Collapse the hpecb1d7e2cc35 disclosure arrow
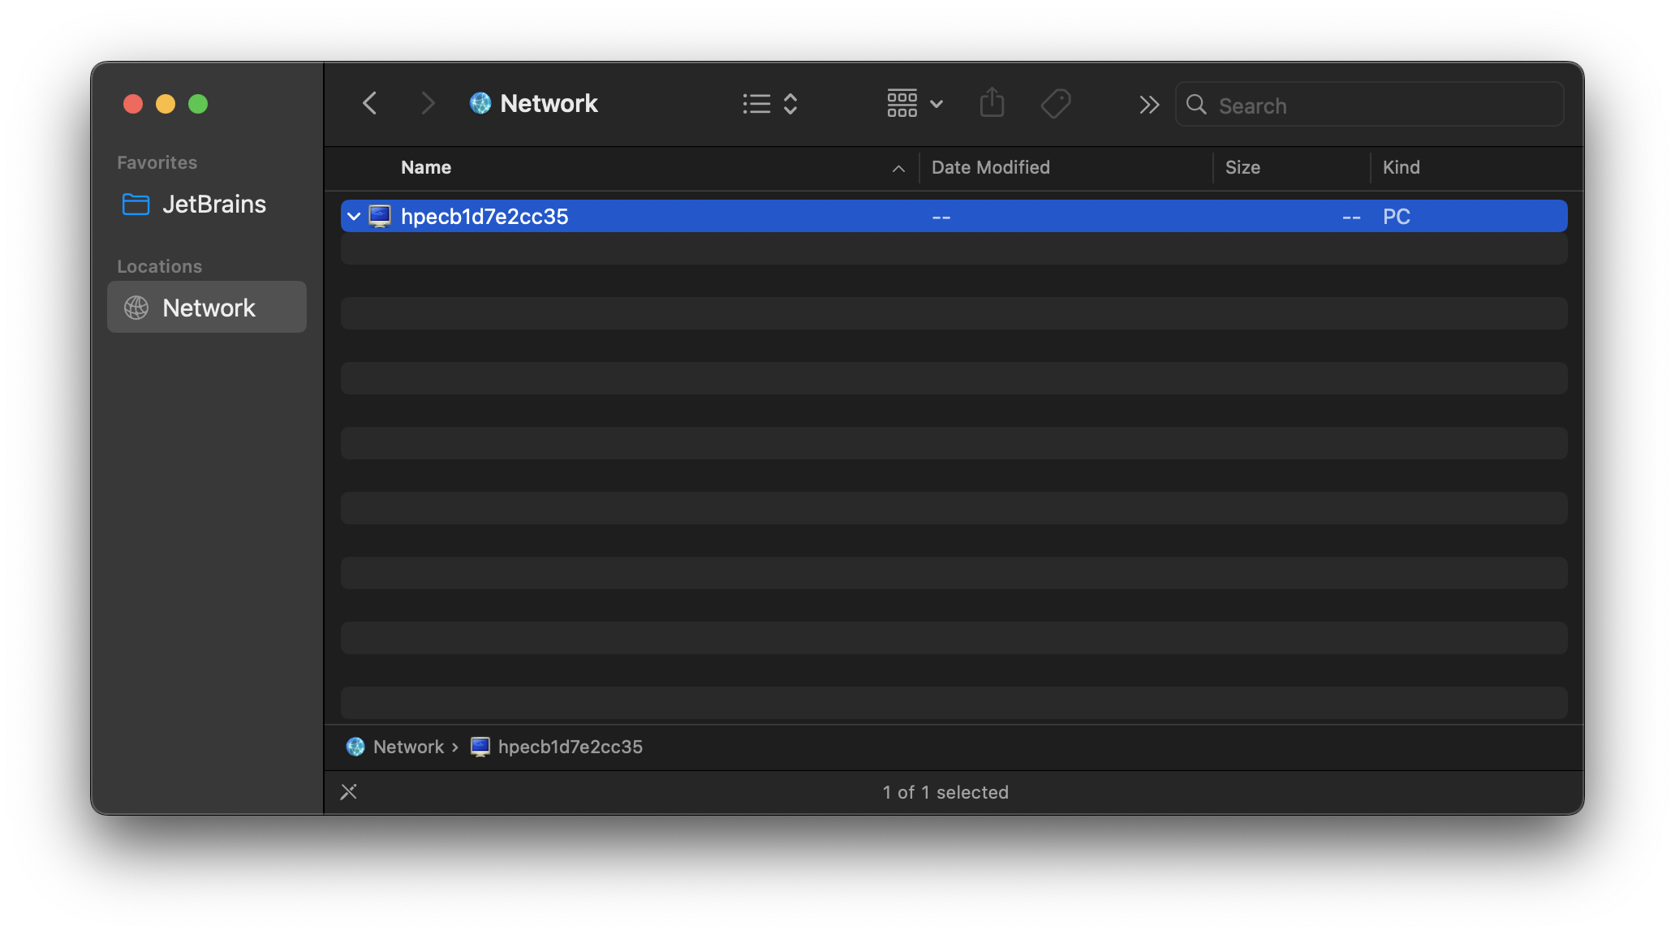This screenshot has width=1675, height=935. point(353,217)
